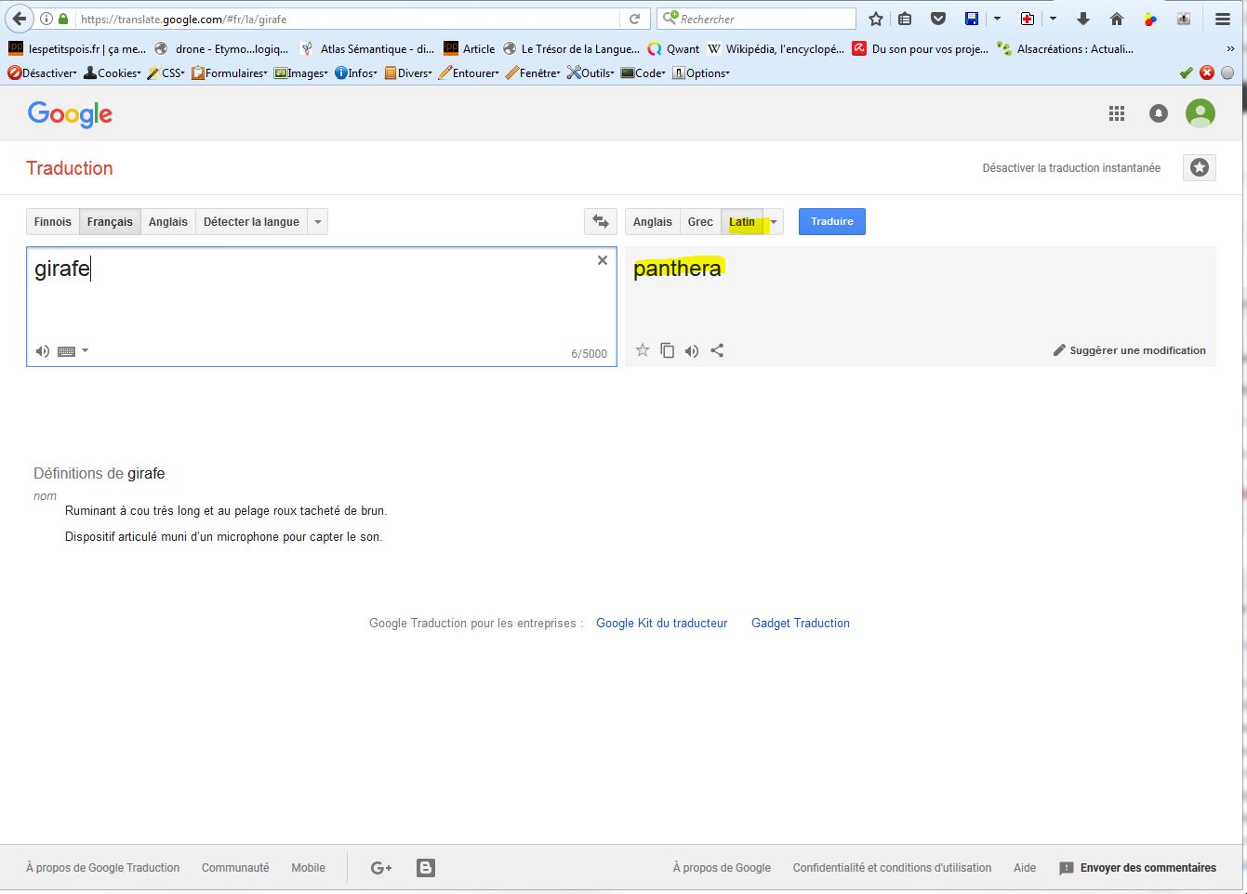The height and width of the screenshot is (894, 1247).
Task: Swap source and target languages
Action: pos(601,221)
